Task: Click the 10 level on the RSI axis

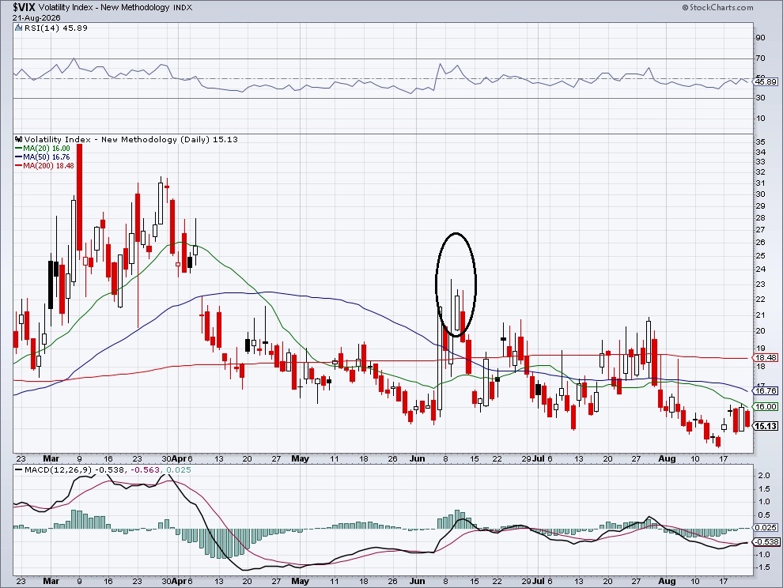Action: (x=760, y=119)
